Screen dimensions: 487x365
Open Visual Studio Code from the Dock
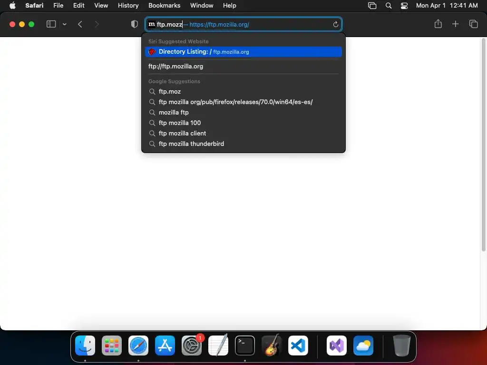(298, 346)
